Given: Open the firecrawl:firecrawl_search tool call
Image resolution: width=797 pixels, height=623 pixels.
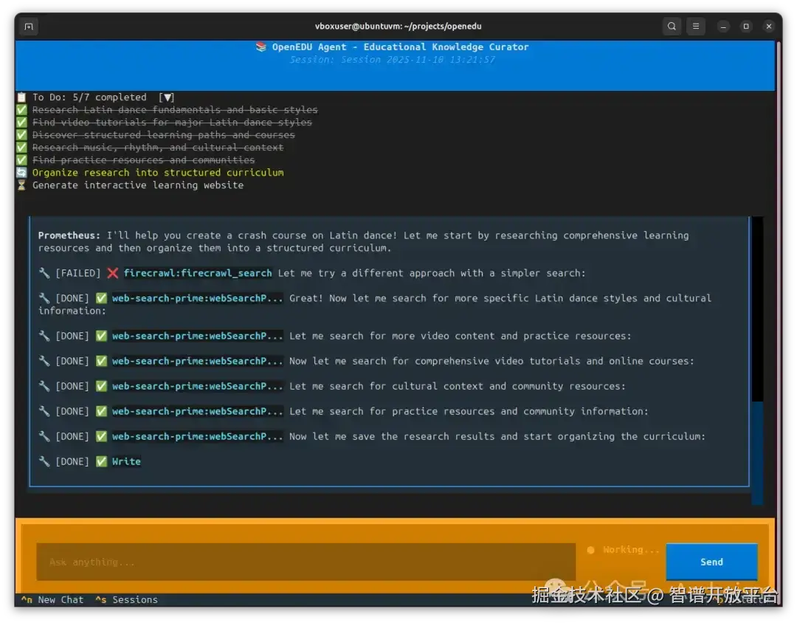Looking at the screenshot, I should [198, 273].
